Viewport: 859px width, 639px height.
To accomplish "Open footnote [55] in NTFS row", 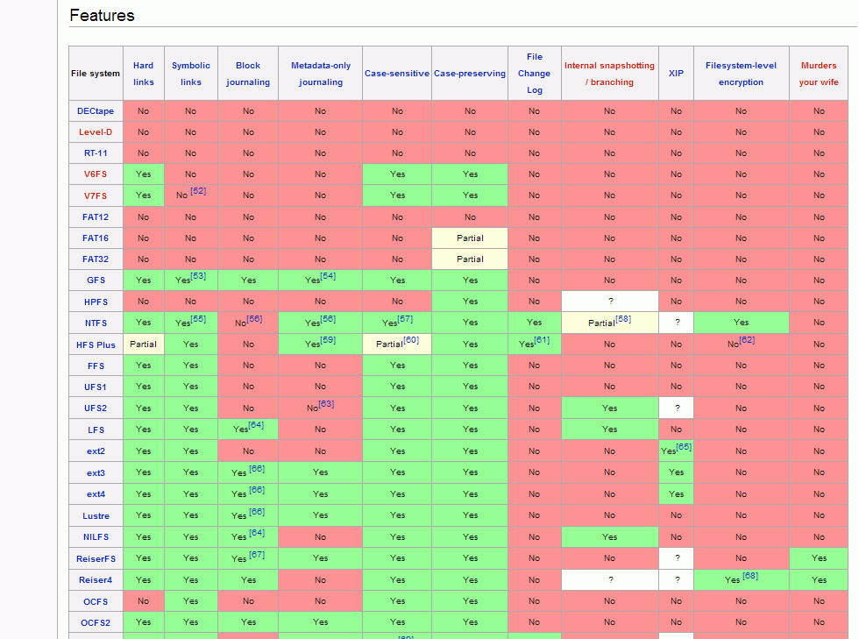I will [x=198, y=319].
